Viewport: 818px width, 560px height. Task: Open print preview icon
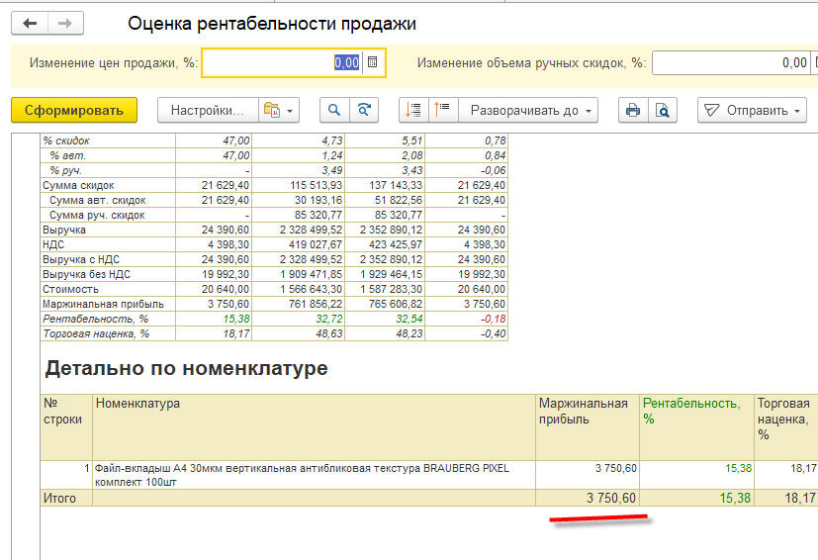(663, 110)
